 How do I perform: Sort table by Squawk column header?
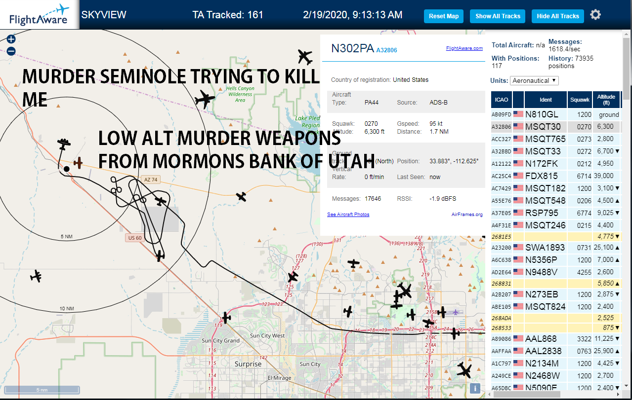pyautogui.click(x=580, y=100)
